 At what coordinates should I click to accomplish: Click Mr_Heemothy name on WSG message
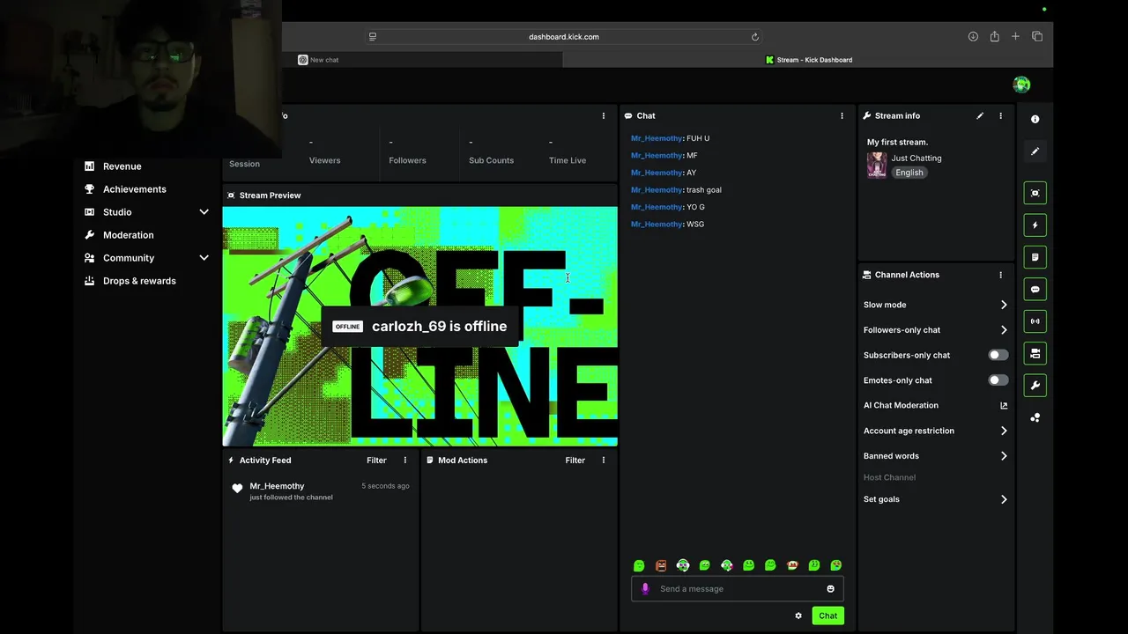pos(657,225)
